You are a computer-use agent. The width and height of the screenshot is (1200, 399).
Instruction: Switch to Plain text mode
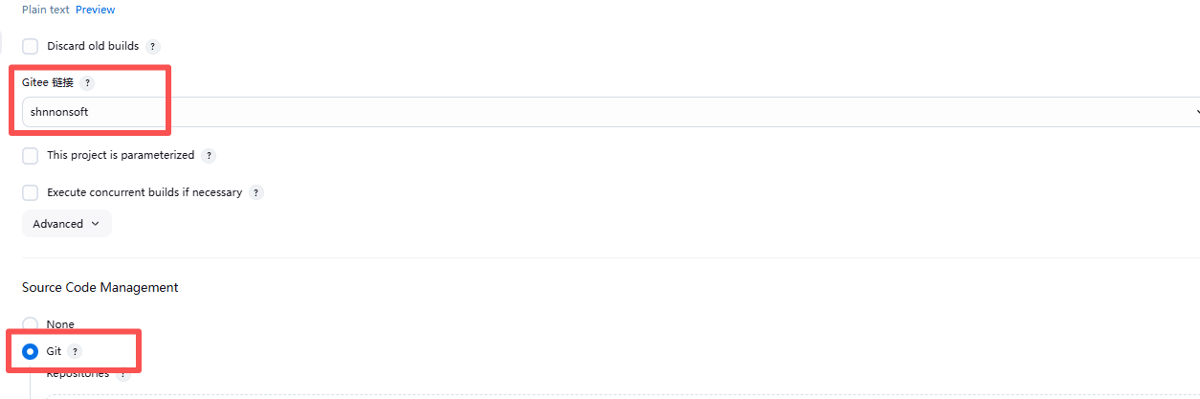[45, 10]
